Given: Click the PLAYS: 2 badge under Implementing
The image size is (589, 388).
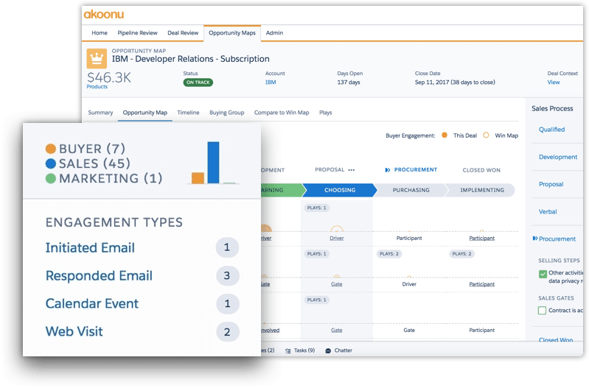Looking at the screenshot, I should [461, 254].
